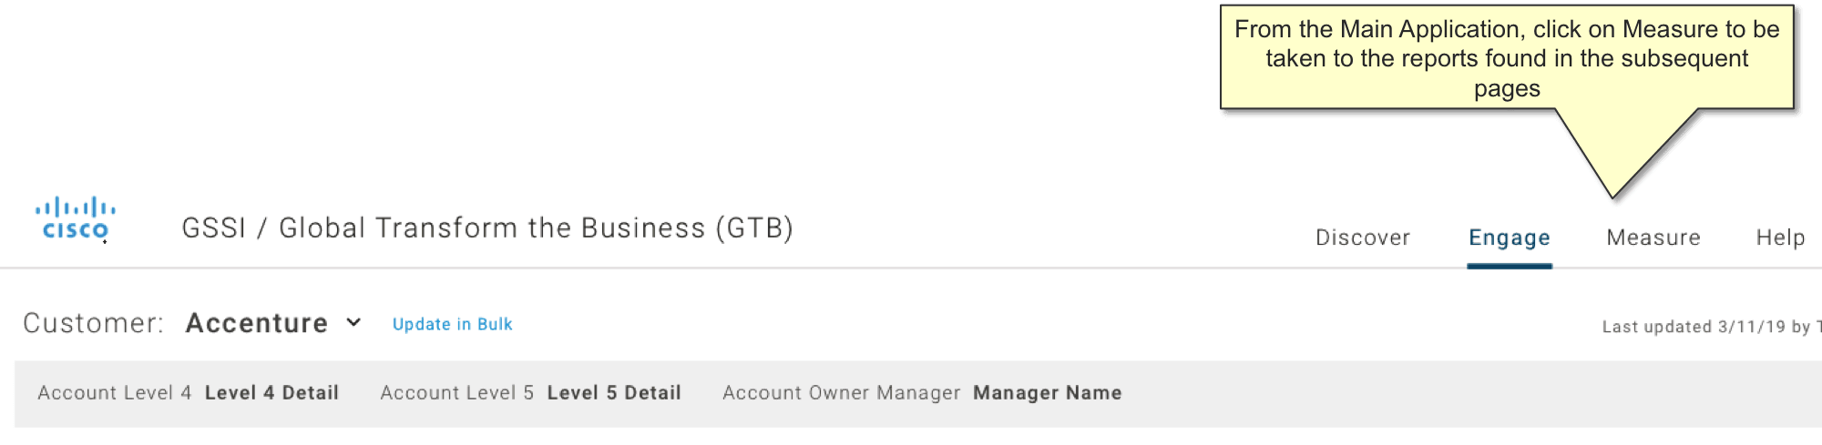Screen dimensions: 1822x445
Task: Open the Discover tab
Action: (1363, 238)
